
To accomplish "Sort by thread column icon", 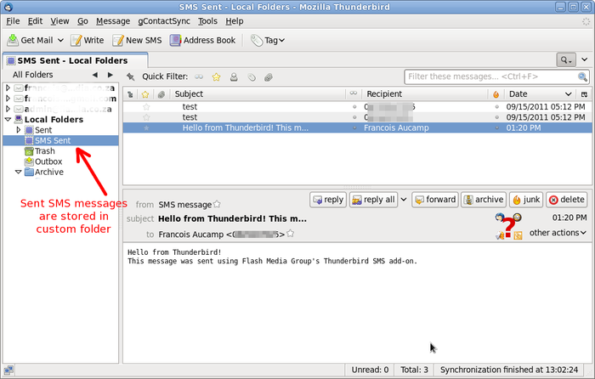I will coord(130,94).
